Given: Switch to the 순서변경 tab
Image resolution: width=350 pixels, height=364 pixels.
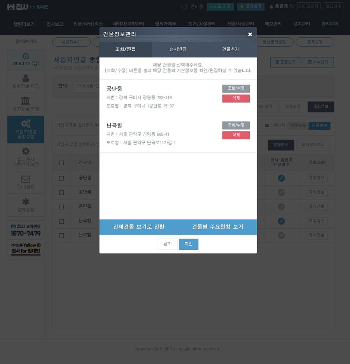Looking at the screenshot, I should click(x=178, y=49).
